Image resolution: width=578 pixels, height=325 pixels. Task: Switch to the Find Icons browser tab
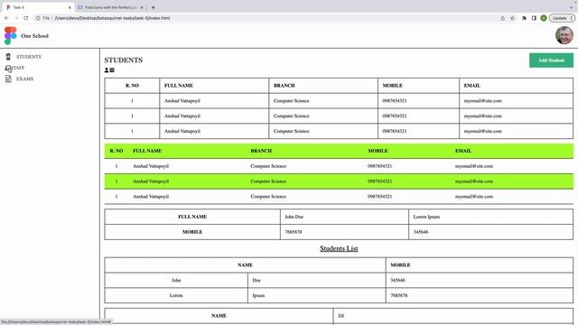110,7
